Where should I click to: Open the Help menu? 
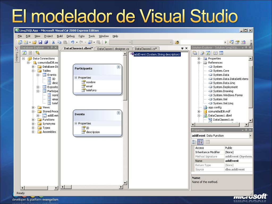click(115, 36)
